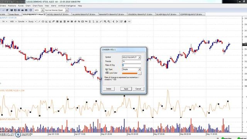Viewport: 247px width, 139px height.
Task: Open the Normal Market Open dropdown
Action: pos(67,10)
